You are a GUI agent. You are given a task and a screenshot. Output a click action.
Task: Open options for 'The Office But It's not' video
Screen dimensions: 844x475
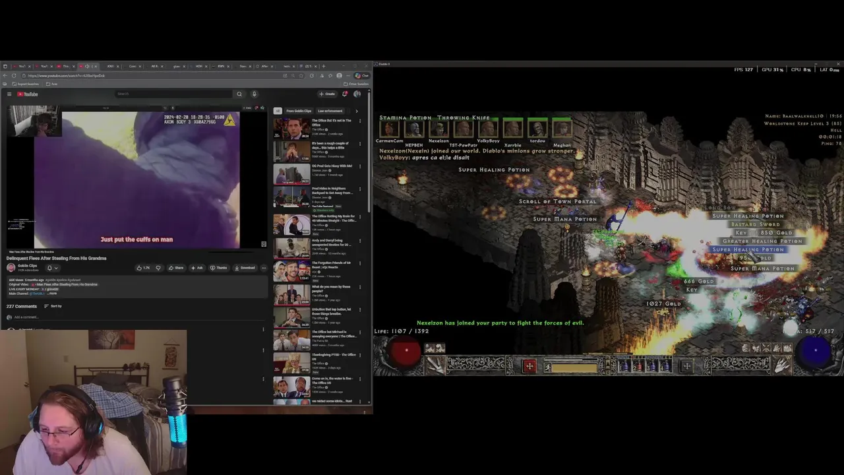tap(360, 121)
